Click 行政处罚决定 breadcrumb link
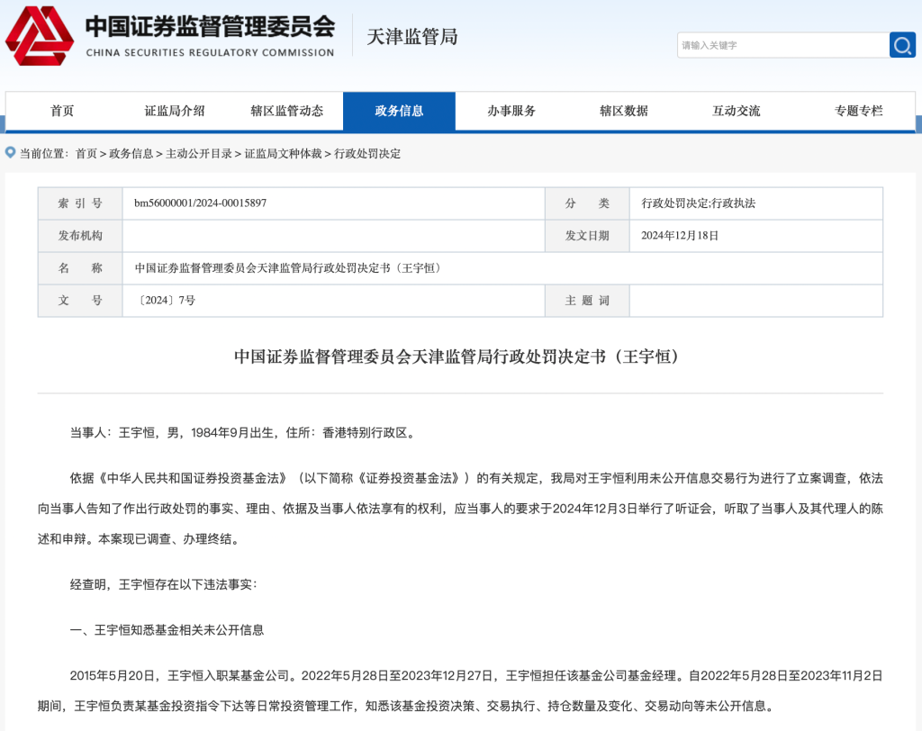 pos(367,154)
